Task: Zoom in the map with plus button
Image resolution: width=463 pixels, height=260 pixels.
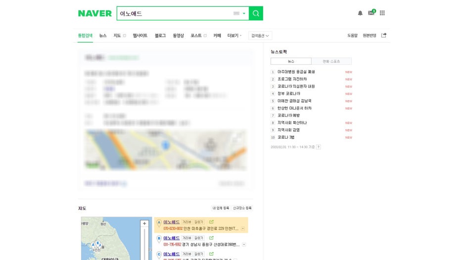Action: tap(144, 223)
